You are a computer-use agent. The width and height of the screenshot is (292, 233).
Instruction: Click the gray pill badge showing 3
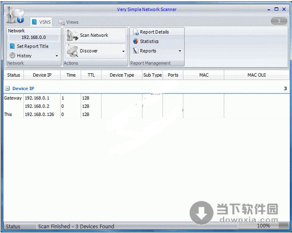coord(279,21)
